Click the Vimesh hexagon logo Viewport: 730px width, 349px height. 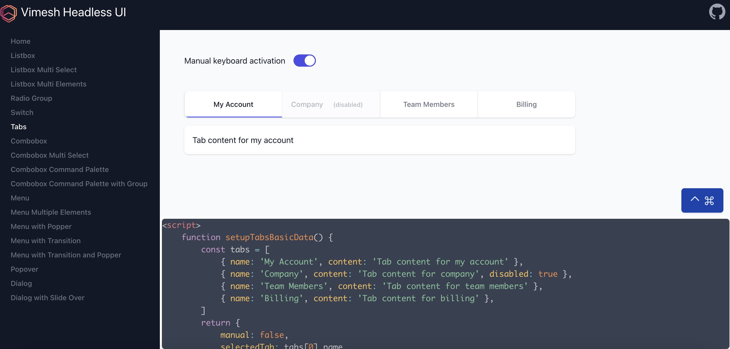(8, 13)
